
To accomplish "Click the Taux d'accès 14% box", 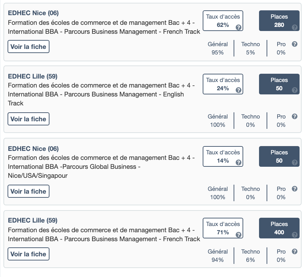I will [x=223, y=156].
